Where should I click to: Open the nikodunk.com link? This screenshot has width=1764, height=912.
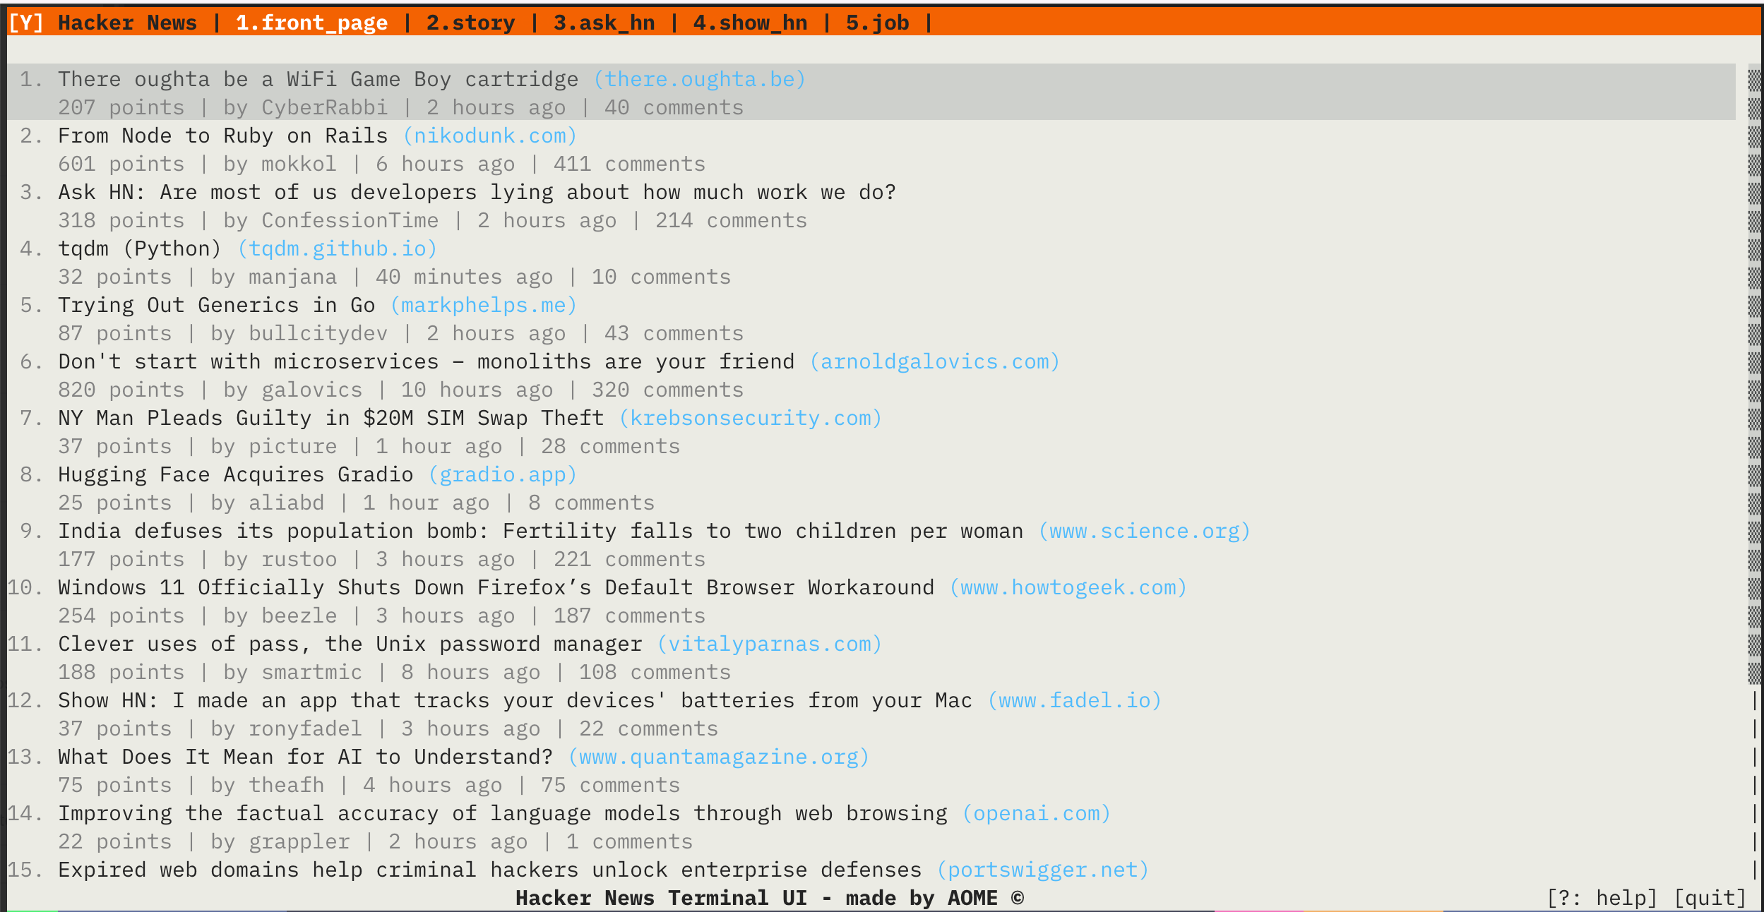pyautogui.click(x=489, y=136)
